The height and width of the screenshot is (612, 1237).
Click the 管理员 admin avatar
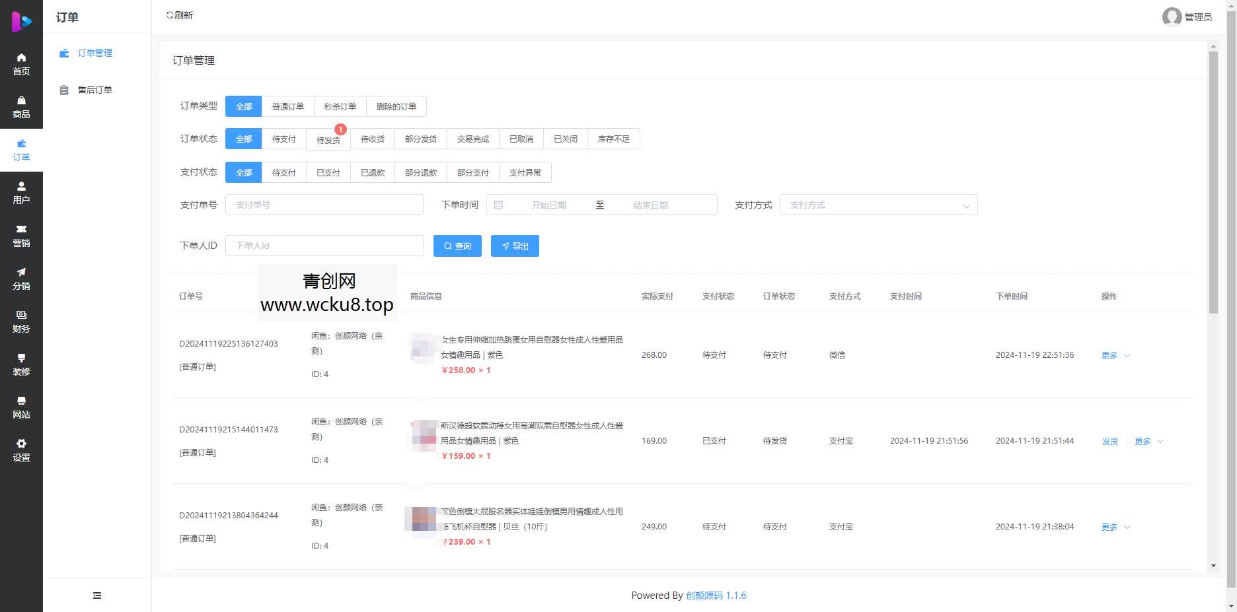(1171, 17)
